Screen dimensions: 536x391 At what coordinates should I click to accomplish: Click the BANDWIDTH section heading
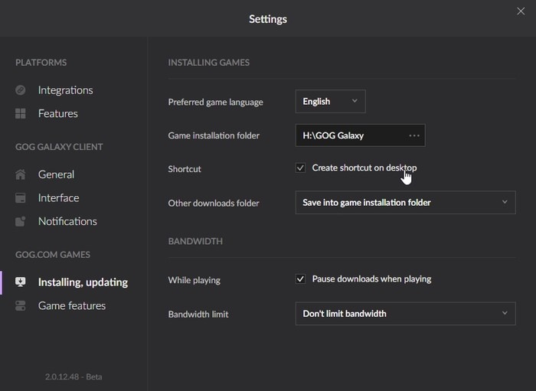(x=195, y=242)
